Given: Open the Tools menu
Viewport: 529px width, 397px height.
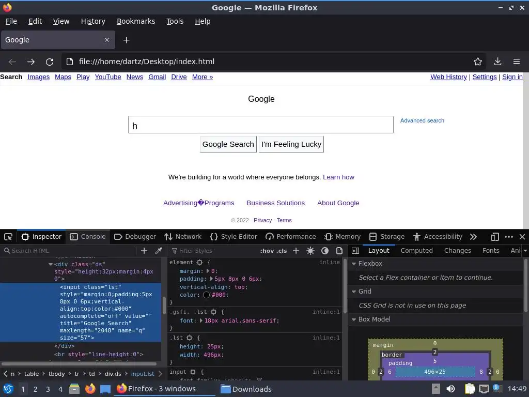Looking at the screenshot, I should 175,21.
